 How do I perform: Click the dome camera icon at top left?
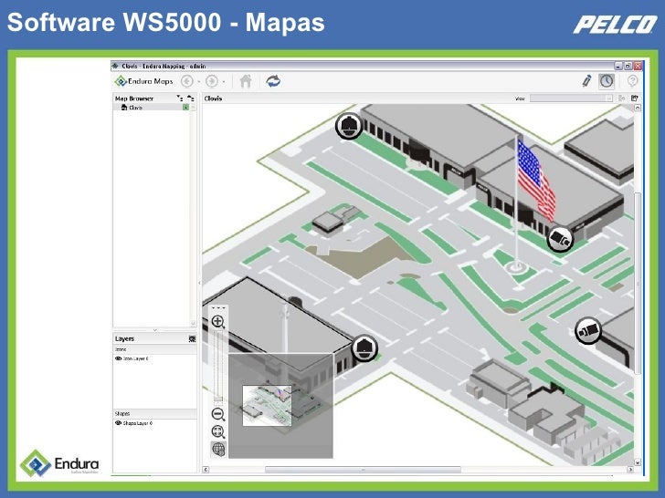[349, 126]
